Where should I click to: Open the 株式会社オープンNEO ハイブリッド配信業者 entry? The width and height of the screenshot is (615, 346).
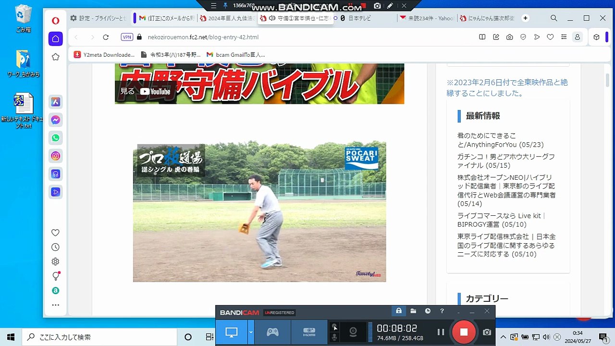tap(506, 191)
